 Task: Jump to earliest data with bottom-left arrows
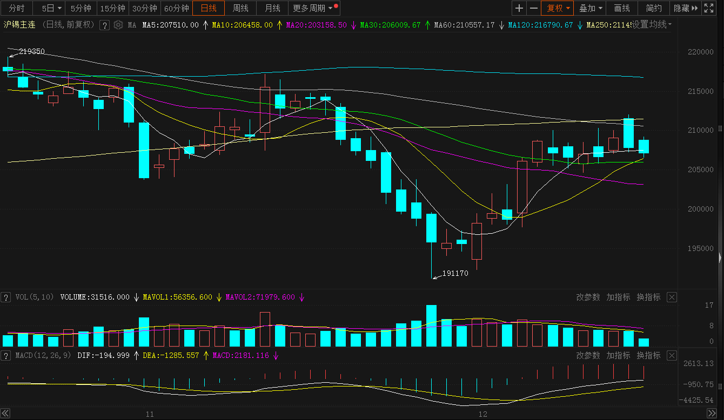[4, 413]
